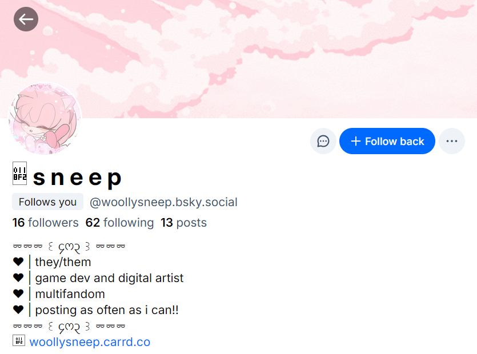Visit the woollysneep.carrd.co link
Image resolution: width=477 pixels, height=354 pixels.
click(90, 342)
